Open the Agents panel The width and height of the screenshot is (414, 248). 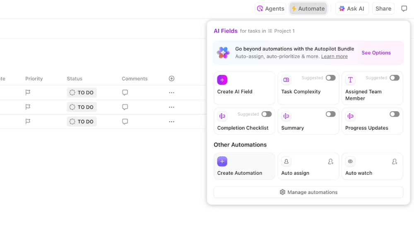(271, 9)
